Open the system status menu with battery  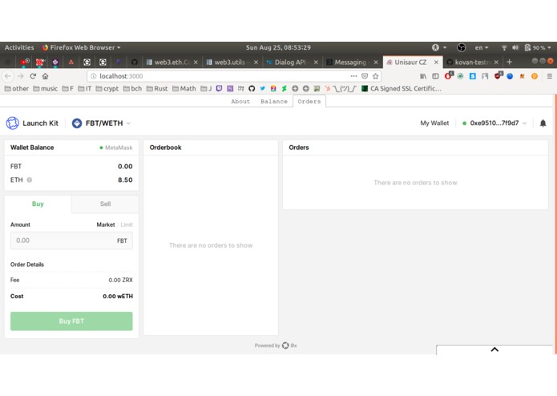tap(526, 47)
